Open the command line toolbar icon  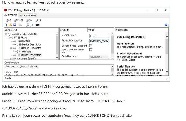pyautogui.click(x=38, y=25)
